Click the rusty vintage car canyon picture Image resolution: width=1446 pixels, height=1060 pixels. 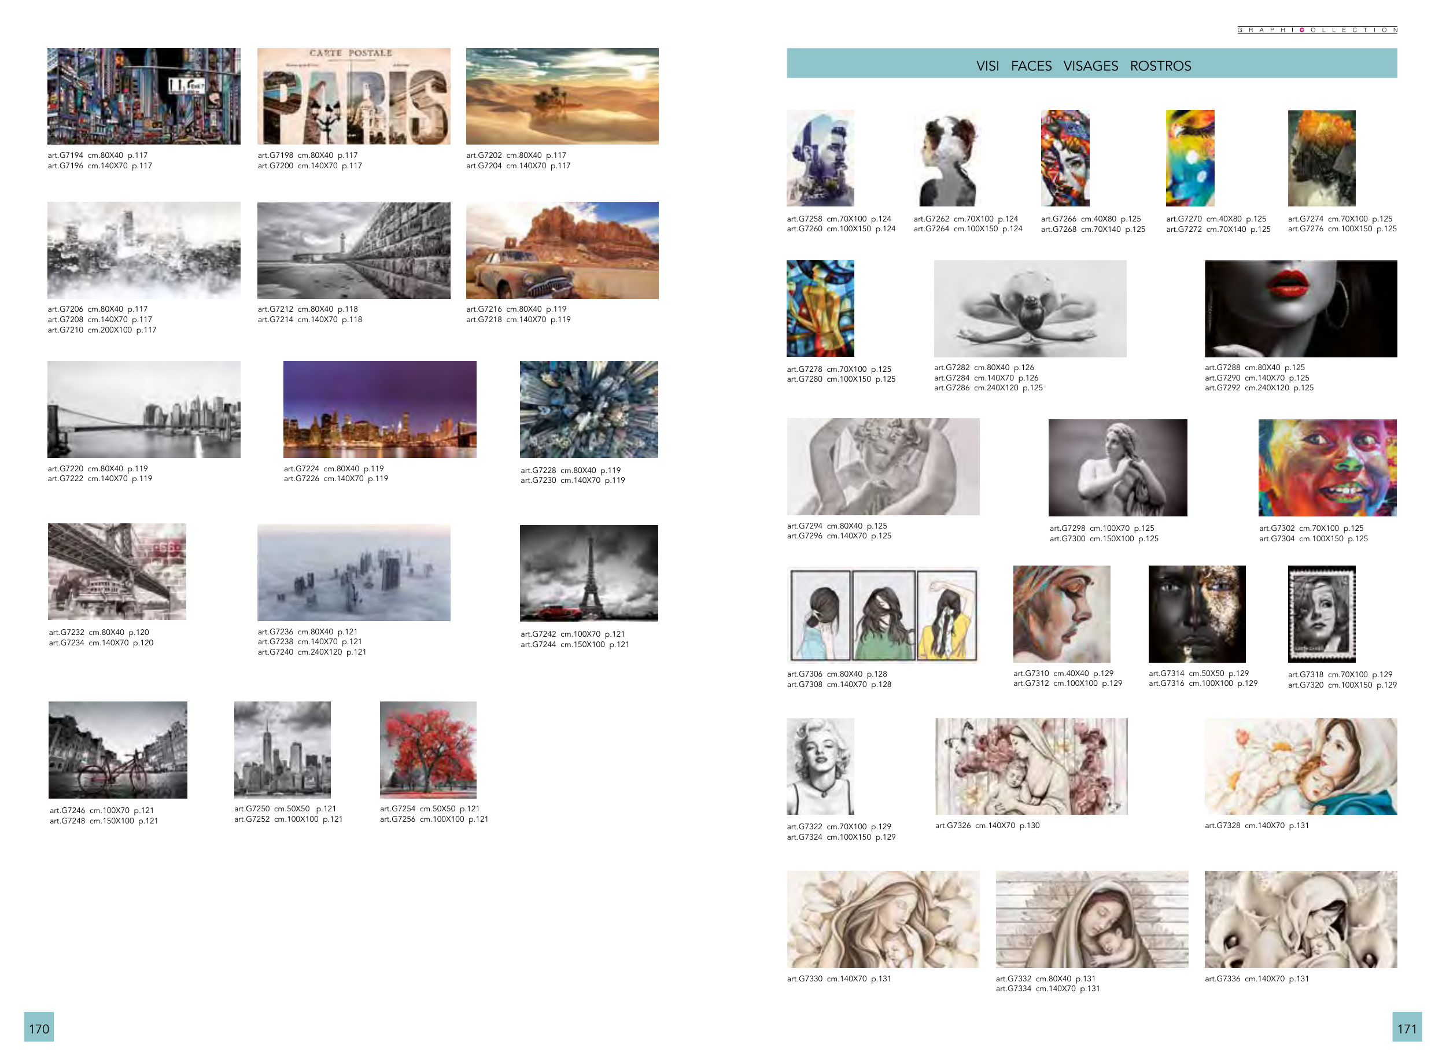click(x=562, y=250)
